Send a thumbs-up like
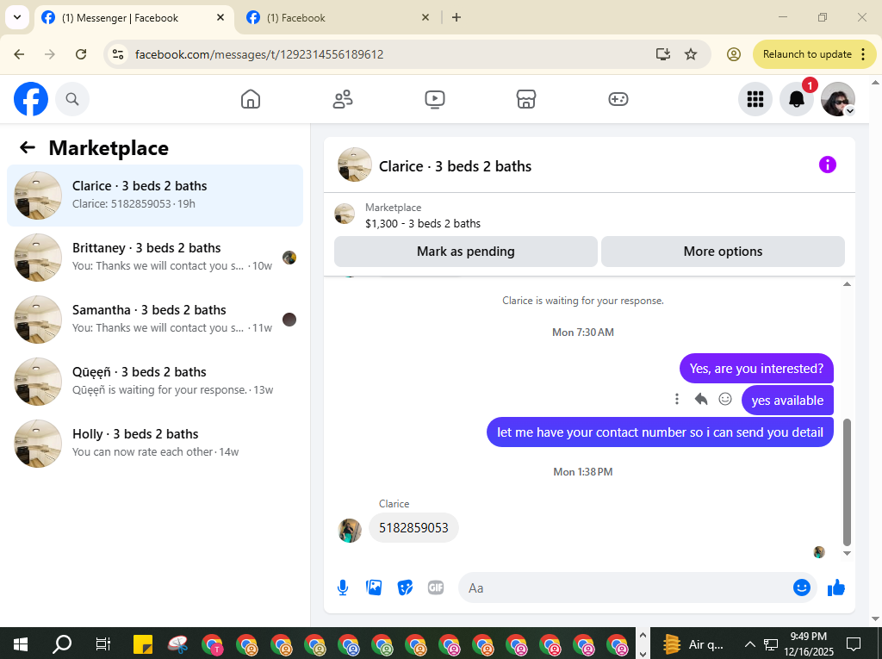882x659 pixels. (x=835, y=588)
